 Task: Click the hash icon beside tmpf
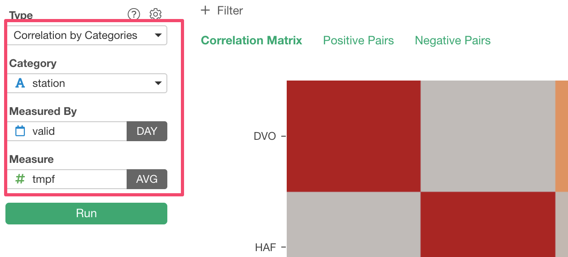tap(20, 179)
